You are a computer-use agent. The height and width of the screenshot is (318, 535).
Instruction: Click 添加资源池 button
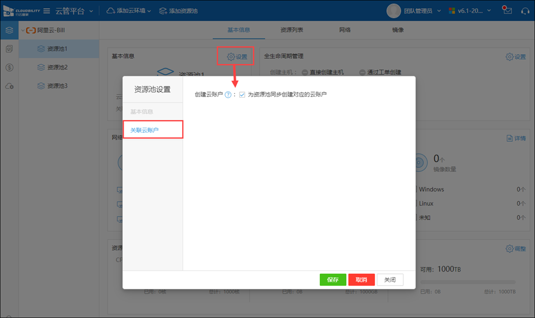click(178, 11)
